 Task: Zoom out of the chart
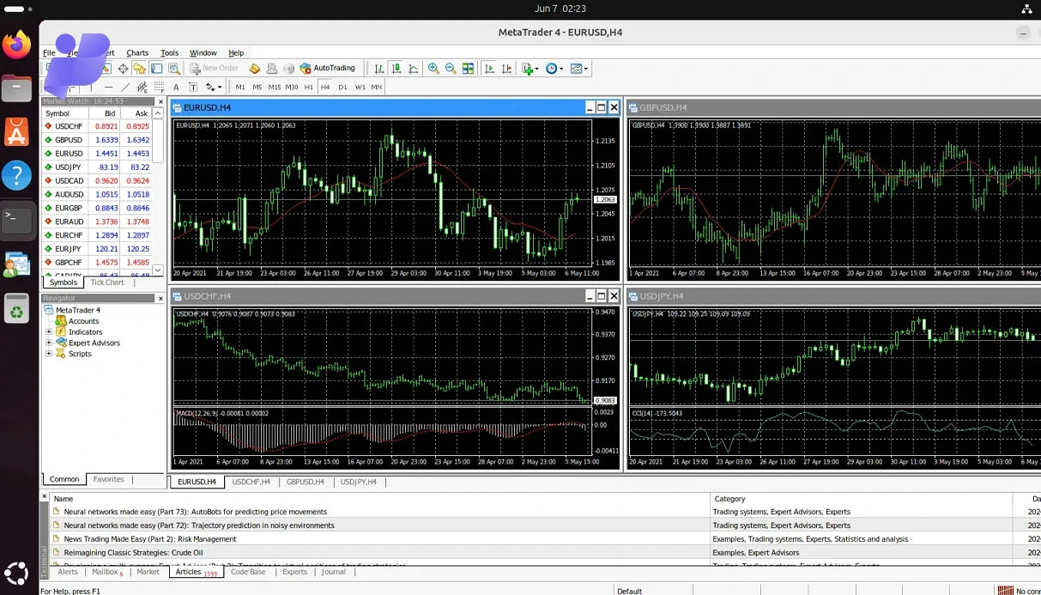(x=451, y=69)
